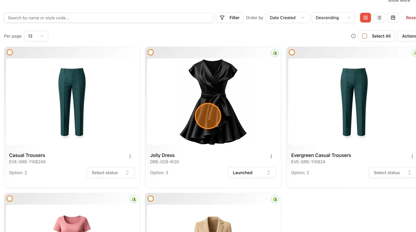This screenshot has height=232, width=416.
Task: Click style code EVE-GRE-1108245
Action: coord(27,162)
